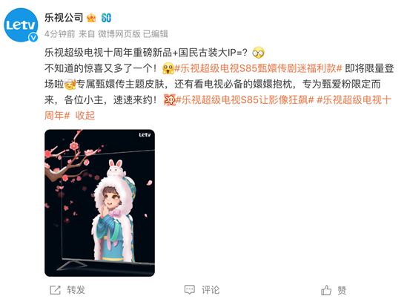Click the red 冲 emoji icon
This screenshot has height=299, width=410.
(170, 100)
